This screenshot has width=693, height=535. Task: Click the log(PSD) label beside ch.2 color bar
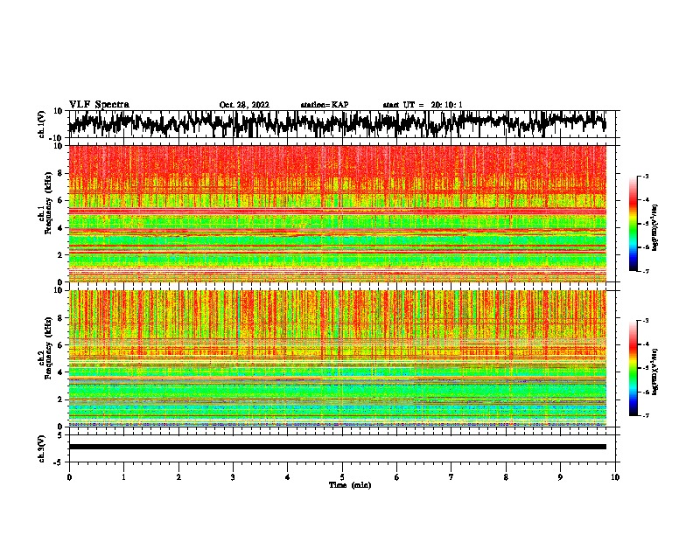click(654, 372)
